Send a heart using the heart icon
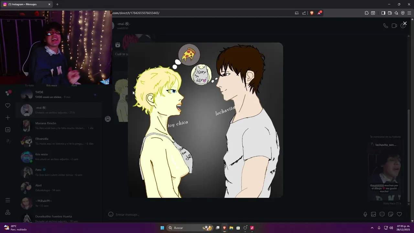 [399, 214]
